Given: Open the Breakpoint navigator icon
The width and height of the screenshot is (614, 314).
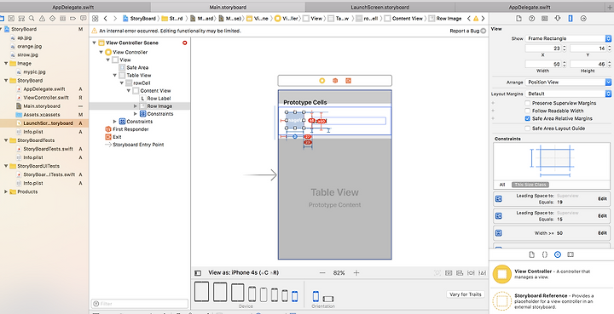Looking at the screenshot, I should 72,19.
